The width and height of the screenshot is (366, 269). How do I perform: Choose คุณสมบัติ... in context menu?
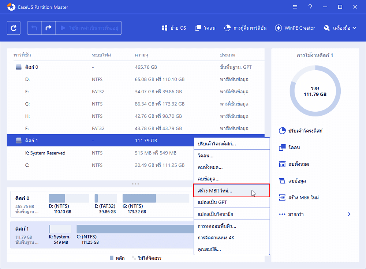(x=232, y=249)
